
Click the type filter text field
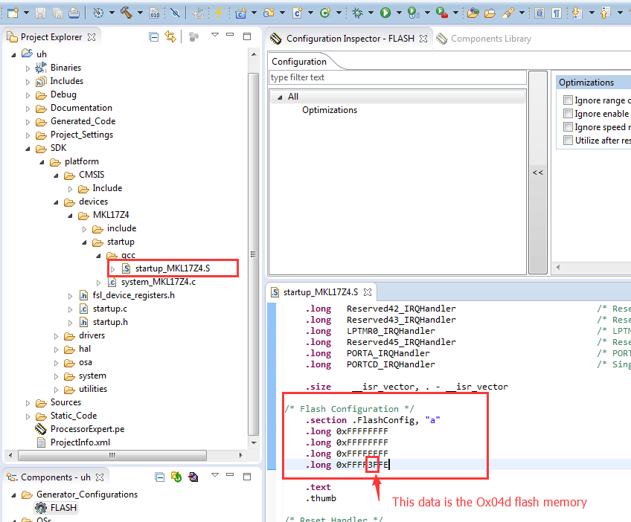point(397,77)
